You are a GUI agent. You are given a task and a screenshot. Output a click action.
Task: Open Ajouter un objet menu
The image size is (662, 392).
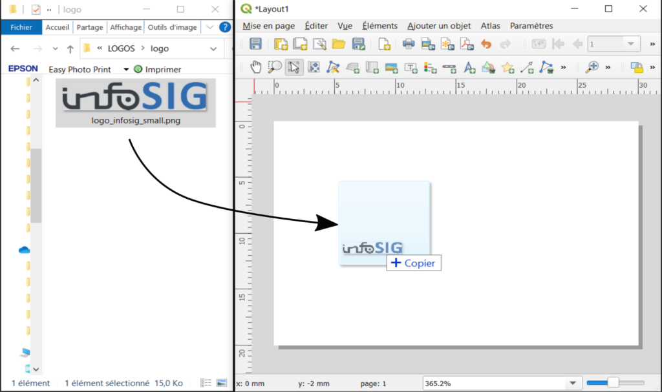[x=439, y=26]
